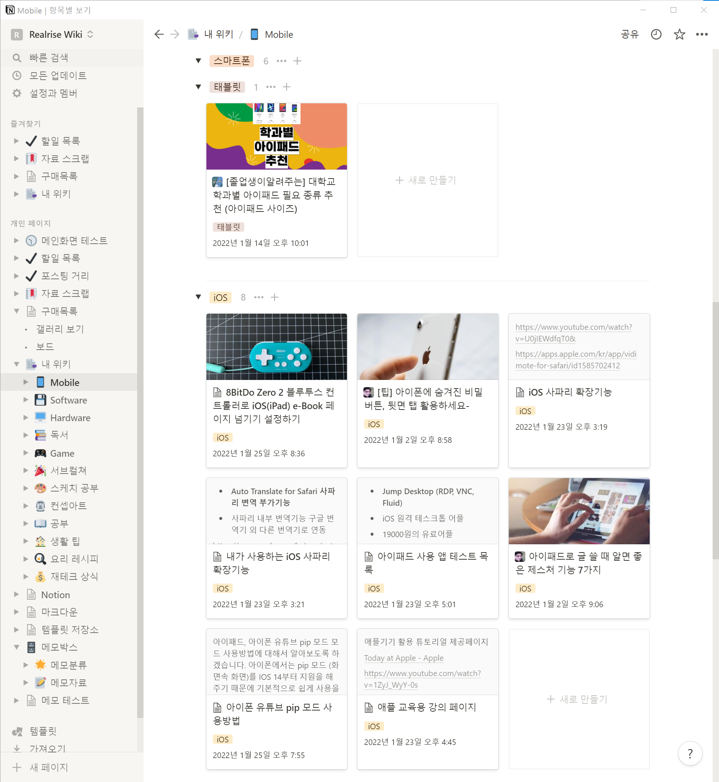Screen dimensions: 719x782
Task: Open 요리 레시피 page in sidebar
Action: 69,559
